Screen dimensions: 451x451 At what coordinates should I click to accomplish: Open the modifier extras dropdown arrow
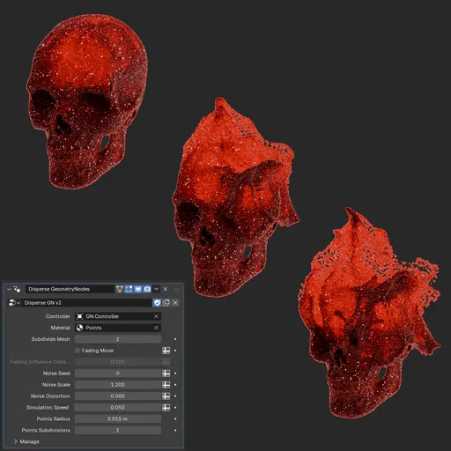157,289
